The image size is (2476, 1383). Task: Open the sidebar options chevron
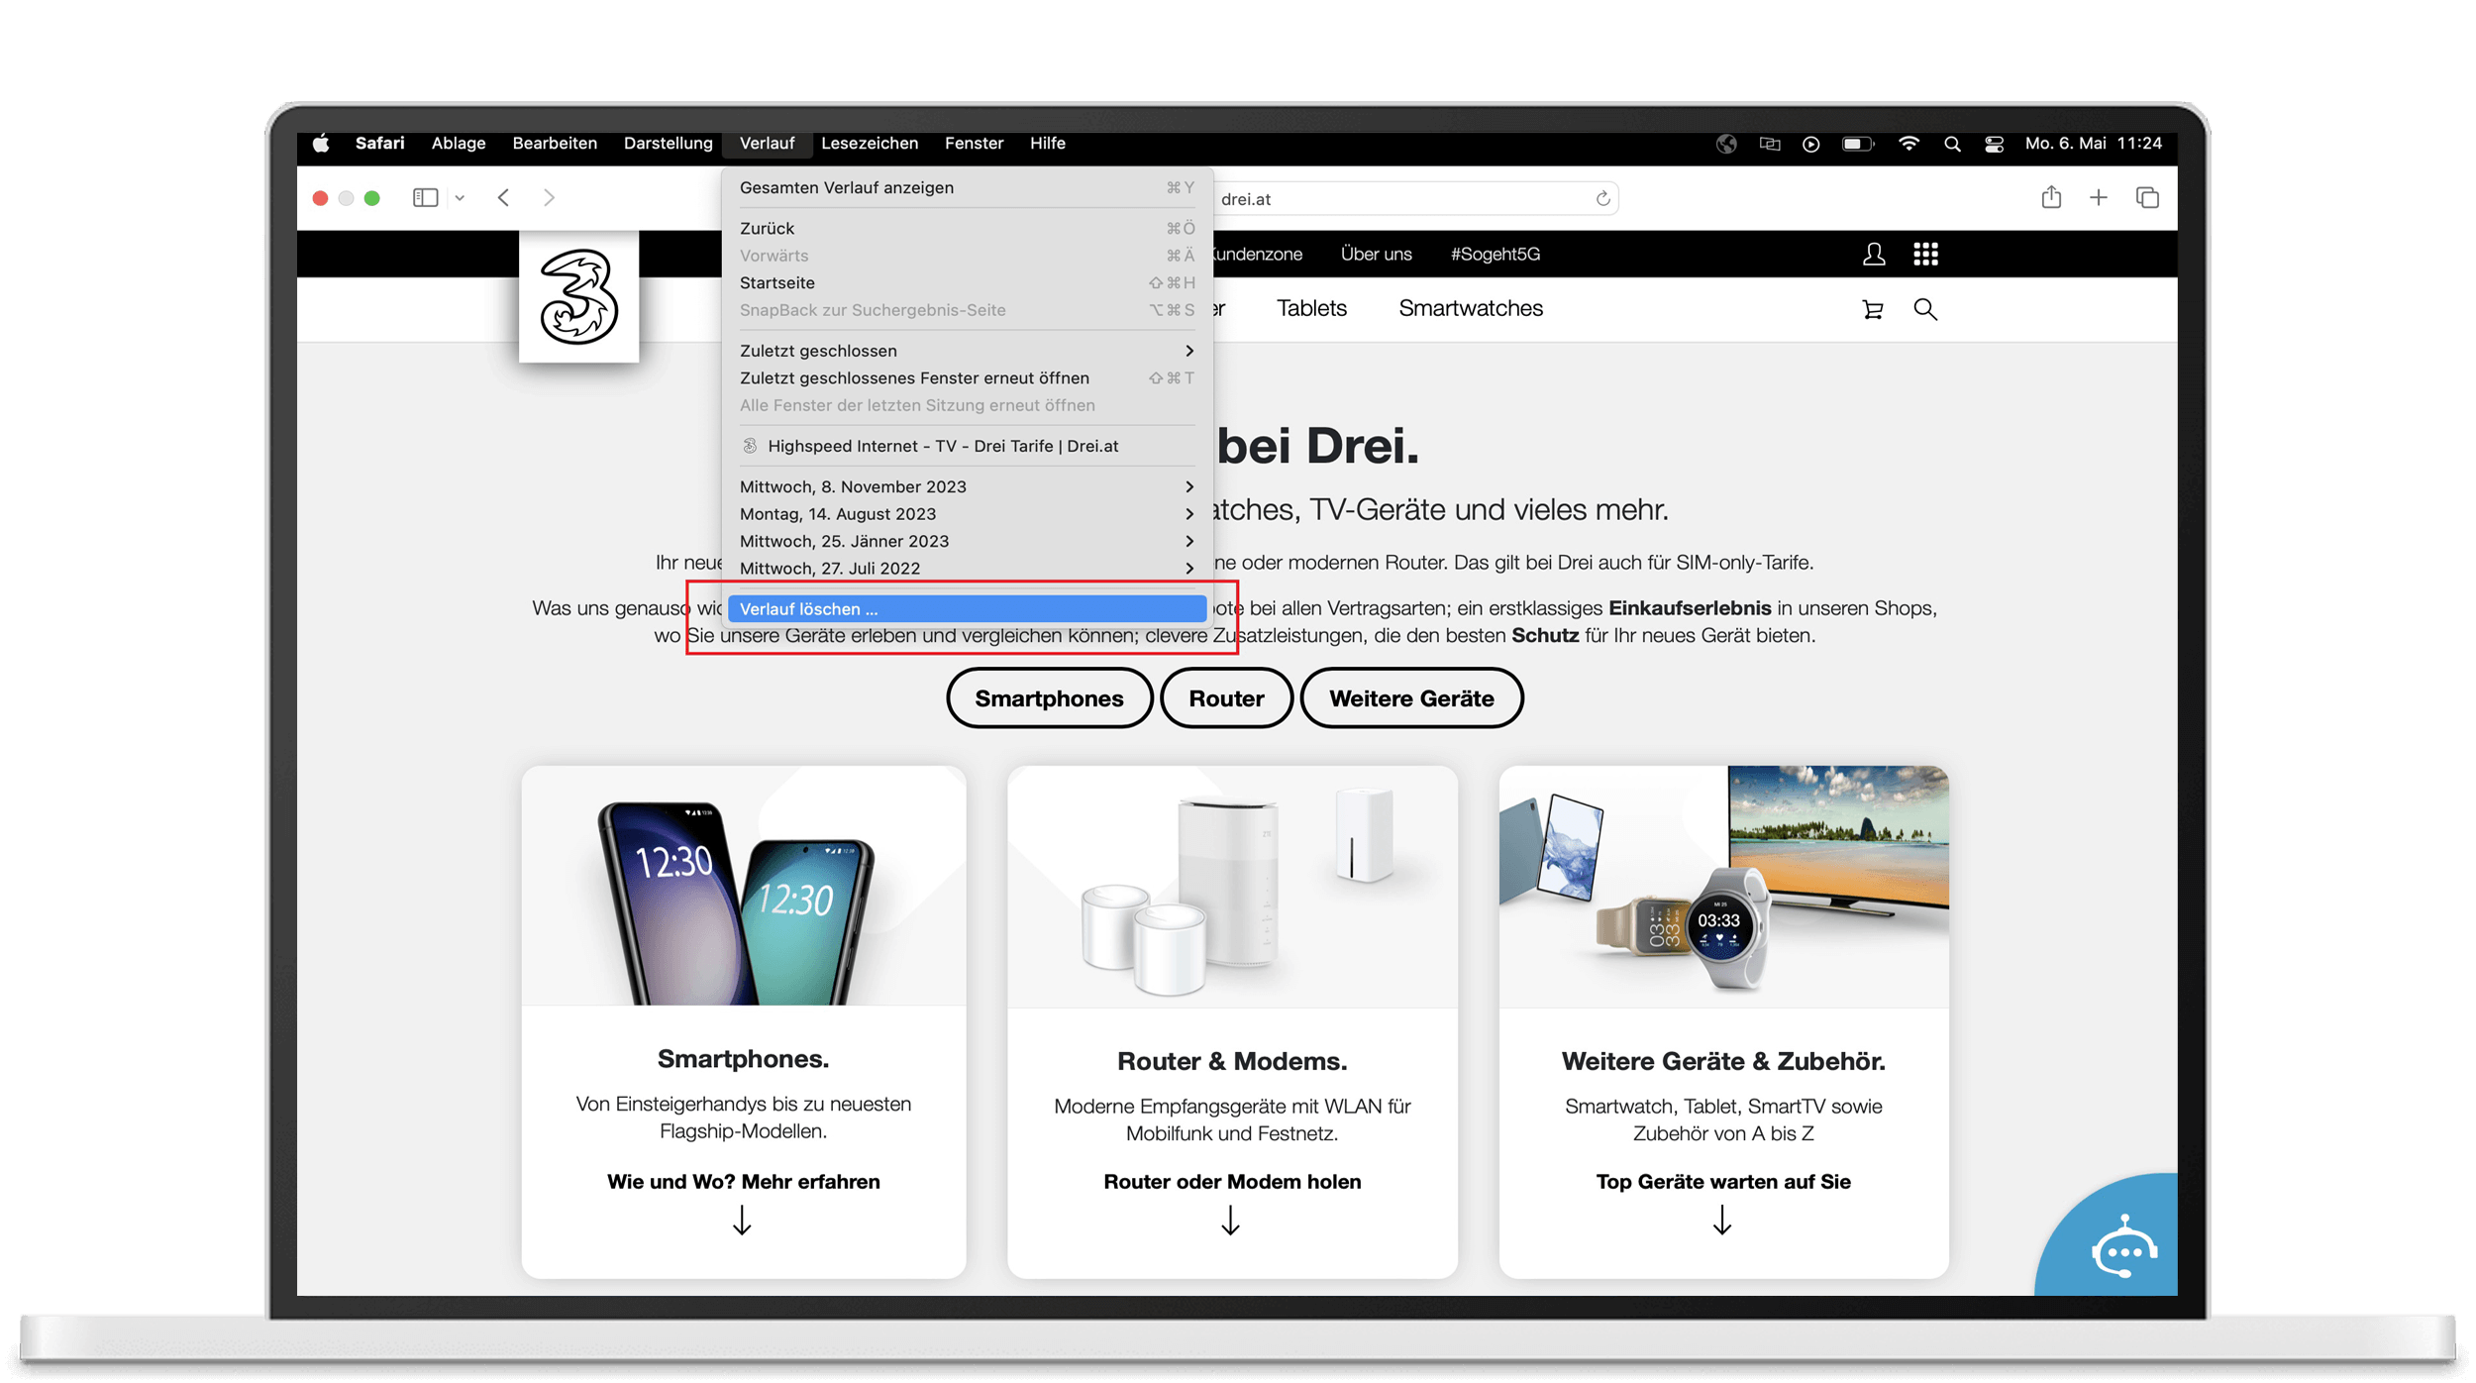point(460,198)
